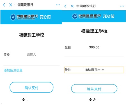Click the 备注 field with 18动漫孙

[x=94, y=70]
